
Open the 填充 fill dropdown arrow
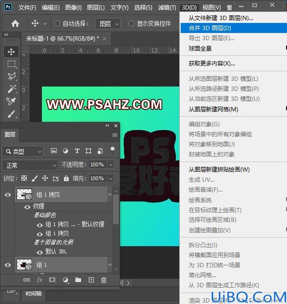click(111, 178)
